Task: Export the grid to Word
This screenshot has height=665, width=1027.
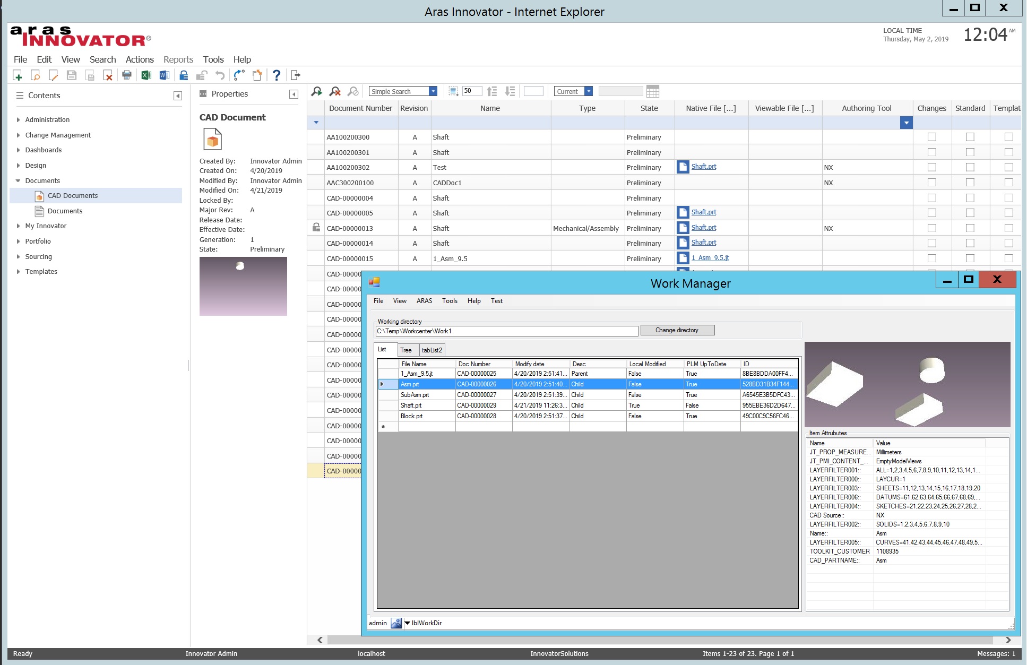Action: pyautogui.click(x=162, y=75)
